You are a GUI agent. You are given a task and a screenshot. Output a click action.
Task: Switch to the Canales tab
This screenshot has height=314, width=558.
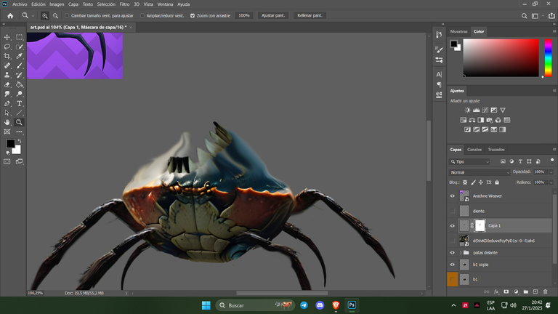(474, 150)
